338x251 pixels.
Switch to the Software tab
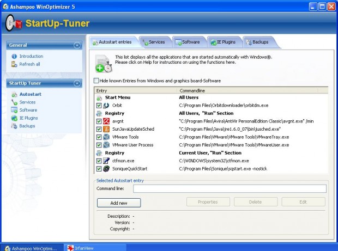pyautogui.click(x=189, y=42)
